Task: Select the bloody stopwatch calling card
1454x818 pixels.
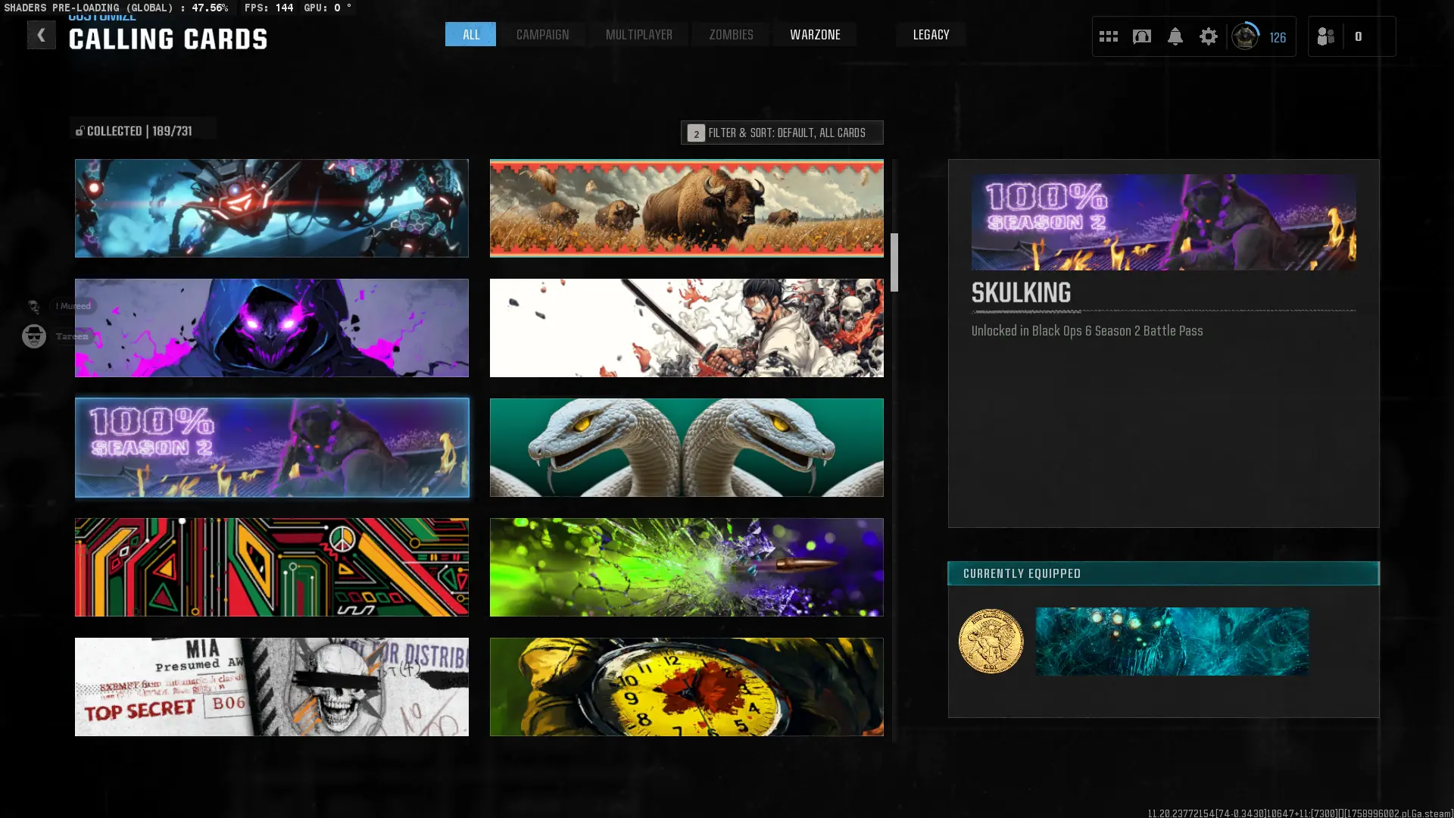Action: [686, 687]
